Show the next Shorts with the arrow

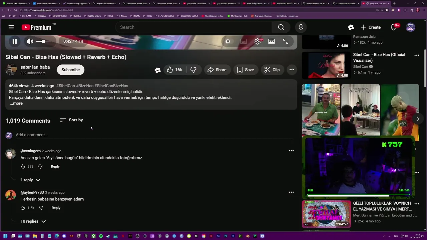click(x=418, y=119)
